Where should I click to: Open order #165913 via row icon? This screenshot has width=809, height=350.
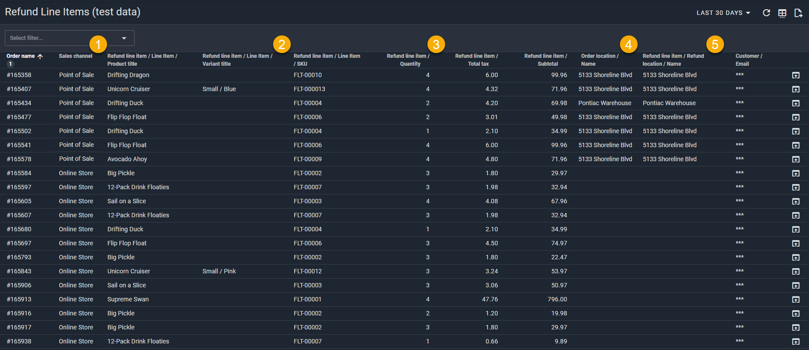pos(795,300)
